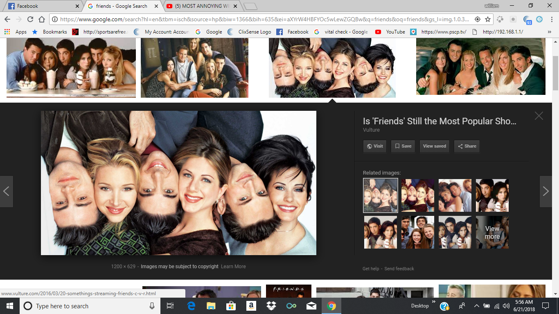Select the top right cast photo result
Screen dimensions: 559x314
(x=481, y=66)
